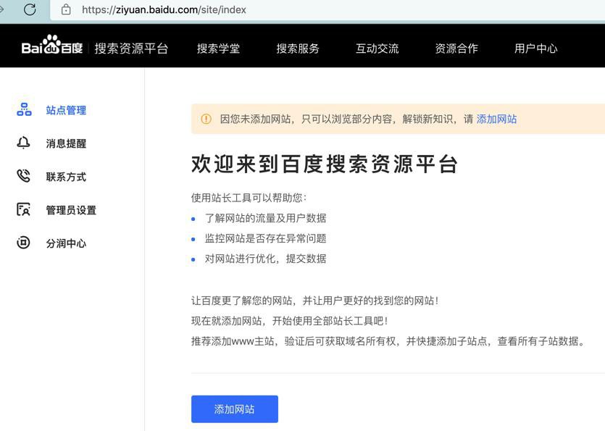Open the 互动交流 menu
This screenshot has height=431, width=605.
click(x=377, y=49)
